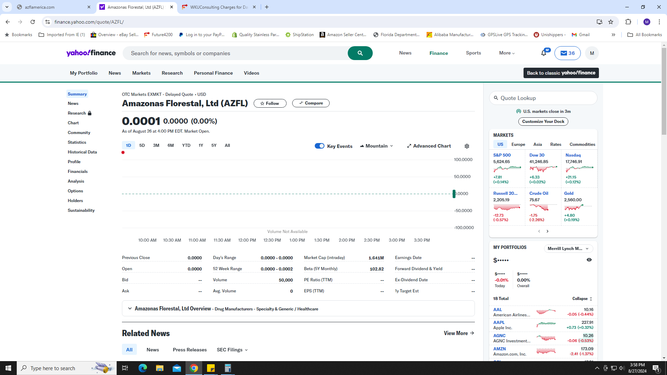Switch to the Europe markets tab
This screenshot has width=667, height=375.
518,144
